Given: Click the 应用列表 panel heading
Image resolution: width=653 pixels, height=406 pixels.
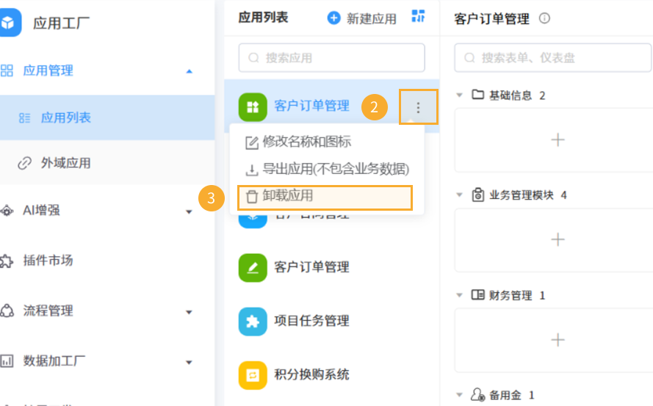Looking at the screenshot, I should click(x=263, y=18).
